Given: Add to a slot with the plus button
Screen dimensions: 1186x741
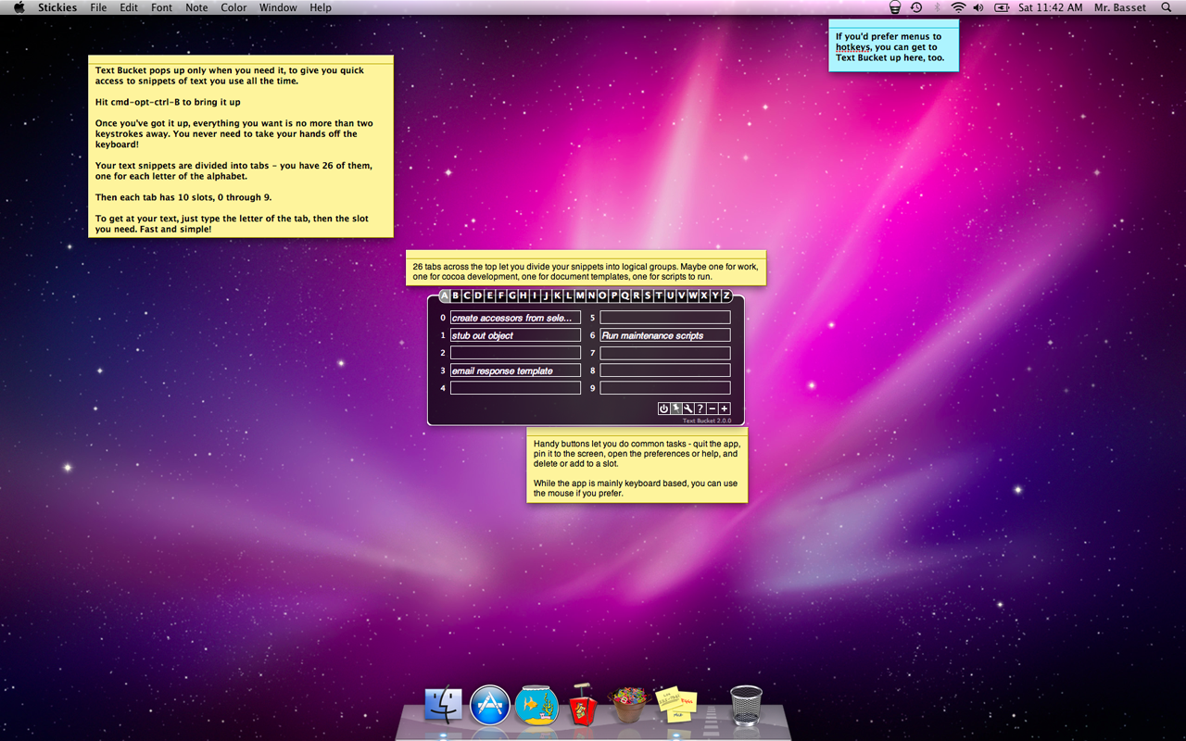Looking at the screenshot, I should click(x=725, y=408).
